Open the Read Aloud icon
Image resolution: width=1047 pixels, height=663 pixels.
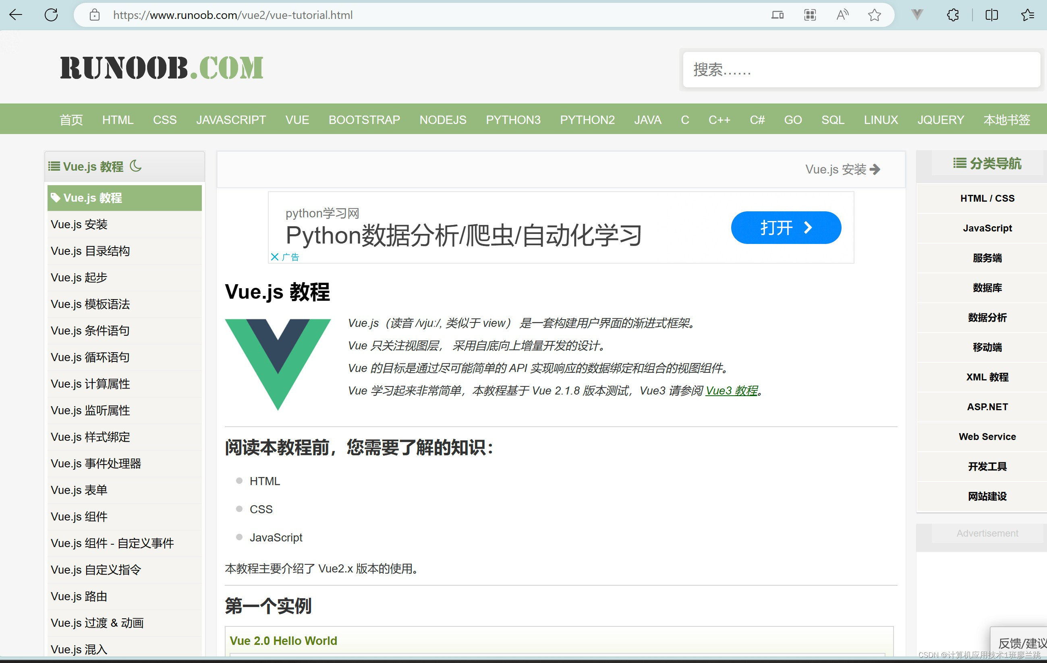point(842,15)
